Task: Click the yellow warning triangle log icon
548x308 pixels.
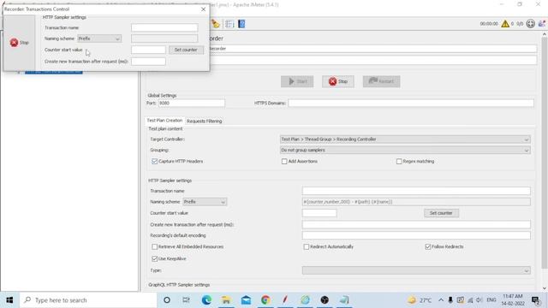Action: (505, 24)
